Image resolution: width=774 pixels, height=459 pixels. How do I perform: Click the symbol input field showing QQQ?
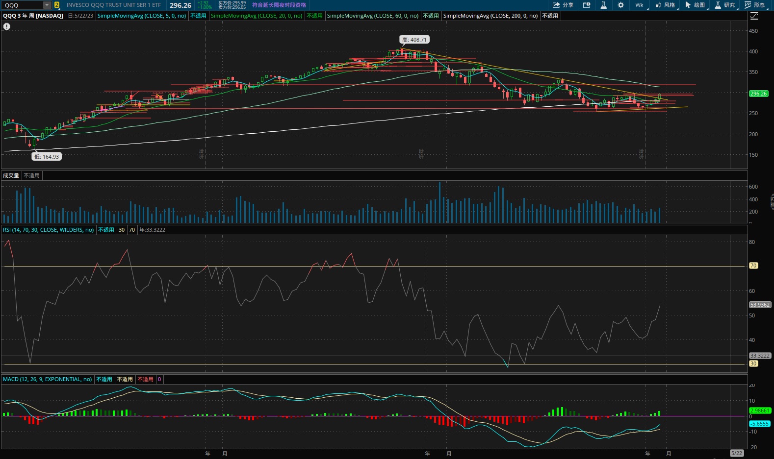22,5
